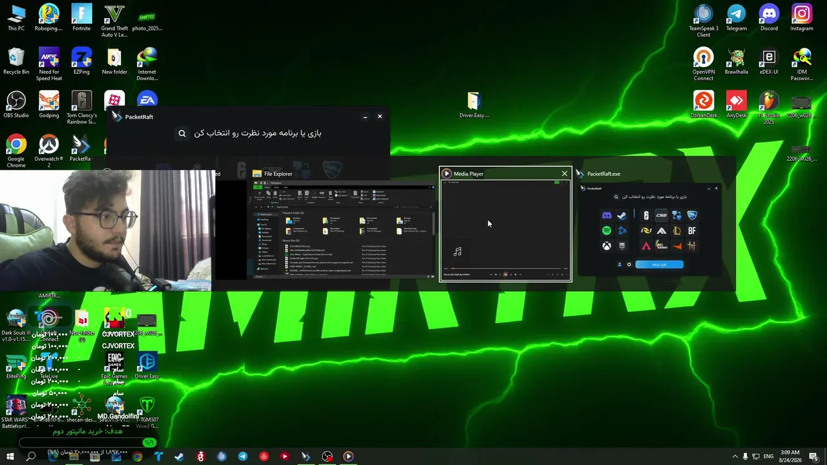Viewport: 827px width, 465px height.
Task: Open Brawlhalla desktop shortcut
Action: (737, 61)
